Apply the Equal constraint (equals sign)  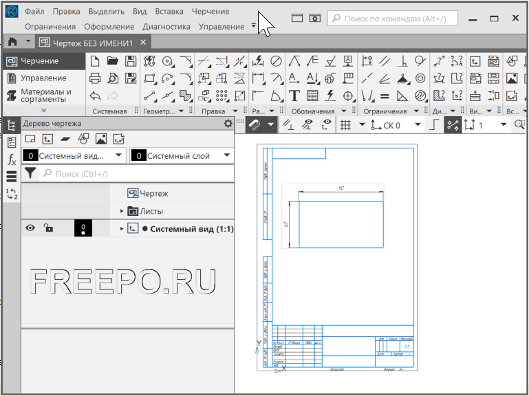click(x=385, y=96)
